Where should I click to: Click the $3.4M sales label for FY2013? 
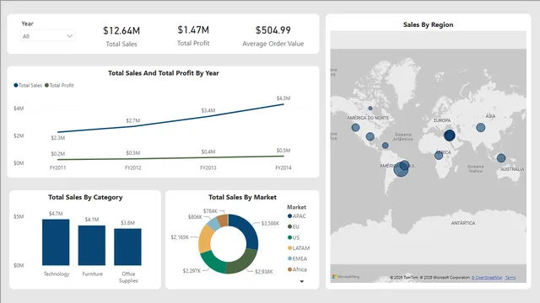pyautogui.click(x=208, y=110)
